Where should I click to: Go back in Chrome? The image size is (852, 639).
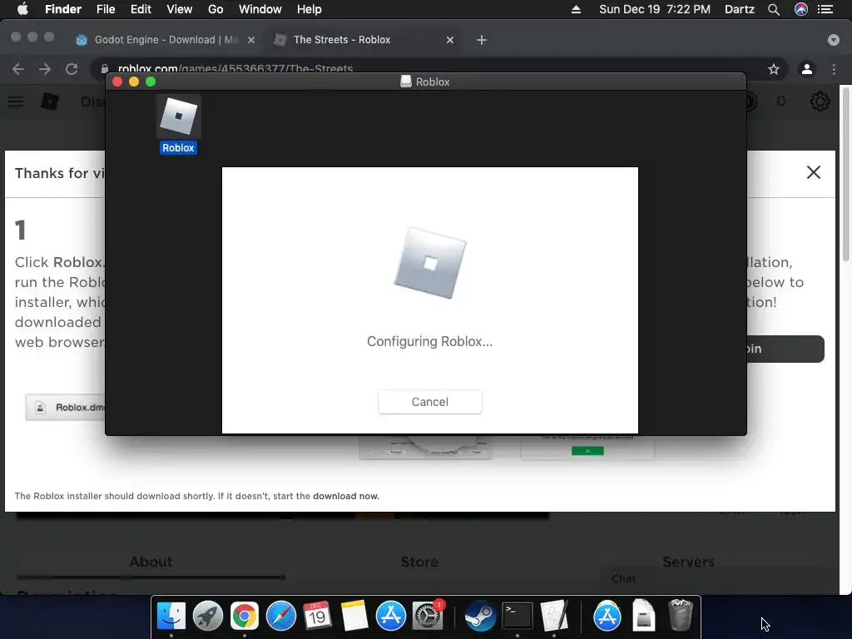18,69
